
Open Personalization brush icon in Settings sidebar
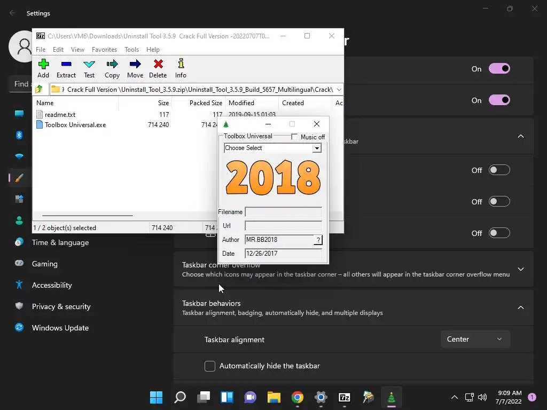coord(19,178)
